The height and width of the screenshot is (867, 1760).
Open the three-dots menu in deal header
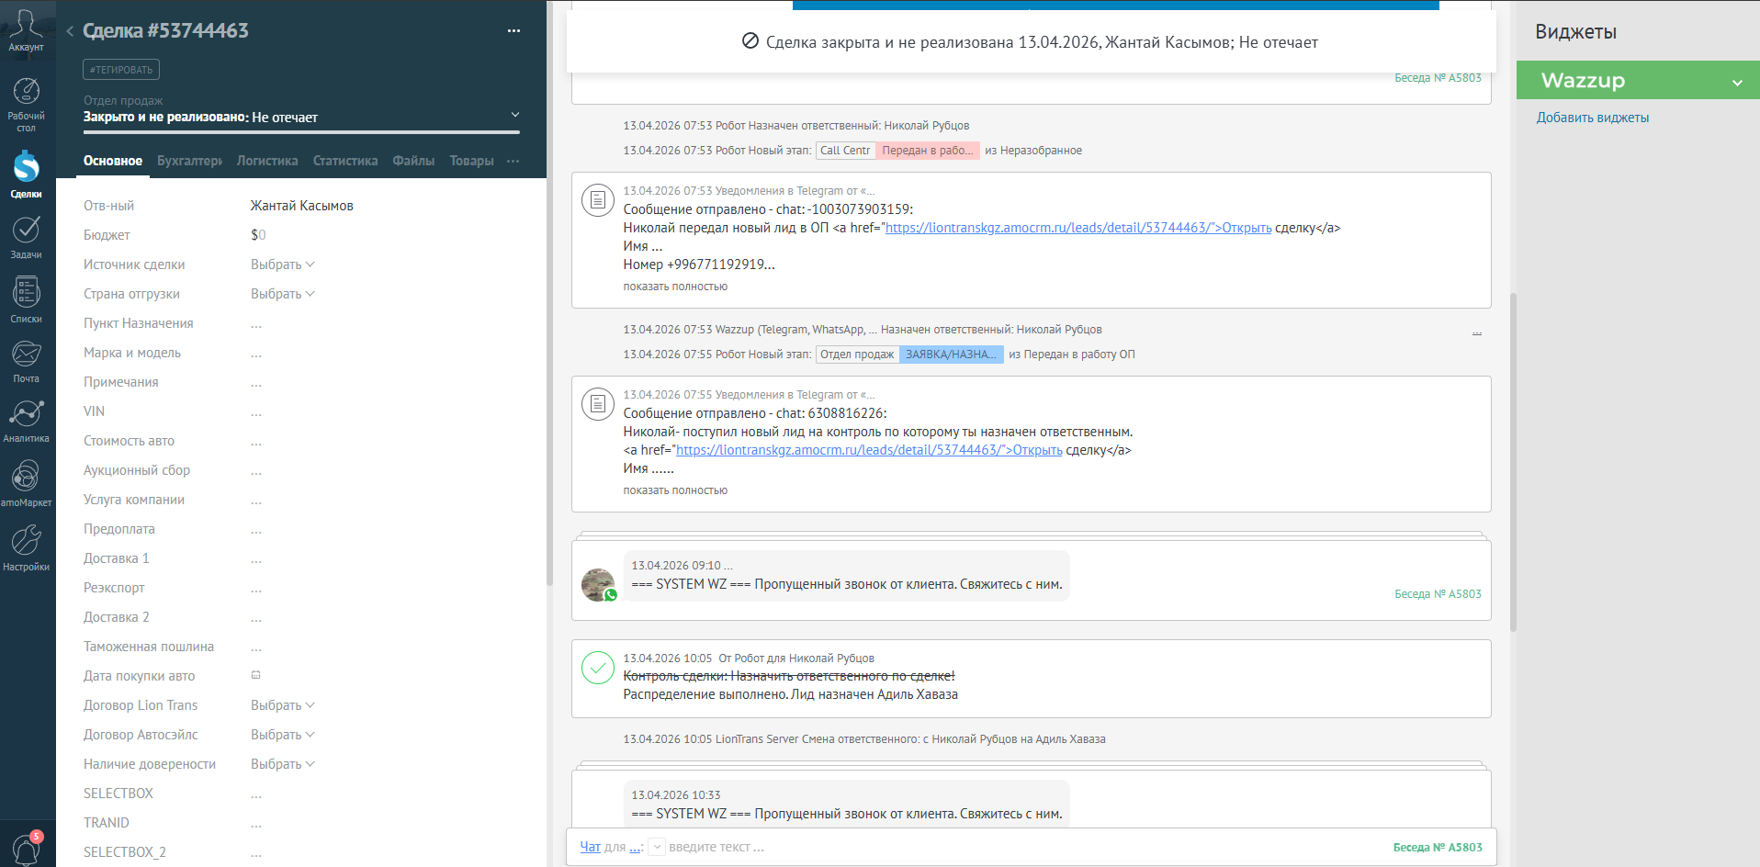tap(513, 30)
